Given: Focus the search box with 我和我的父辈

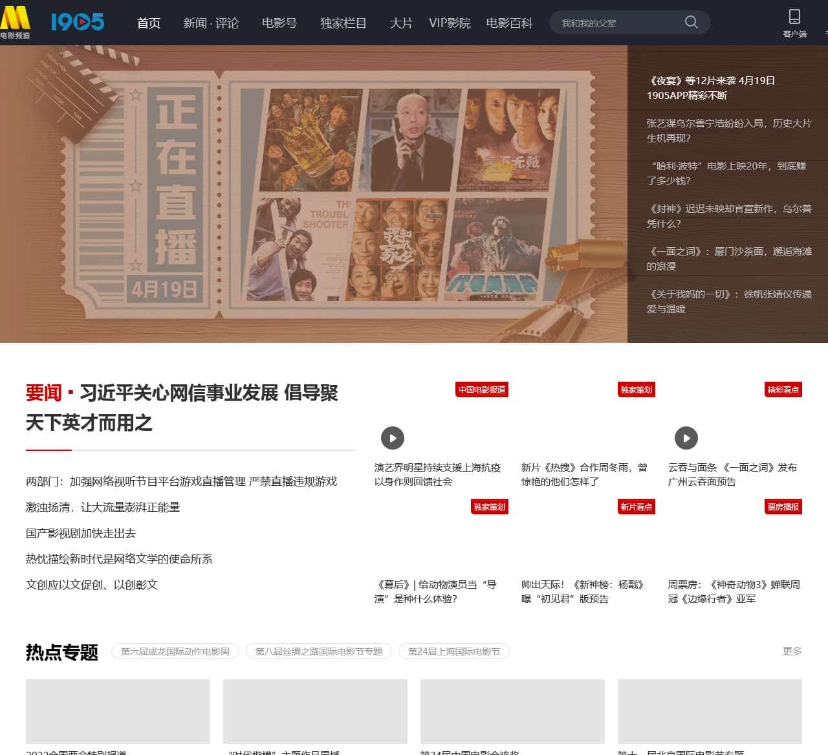Looking at the screenshot, I should coord(618,23).
